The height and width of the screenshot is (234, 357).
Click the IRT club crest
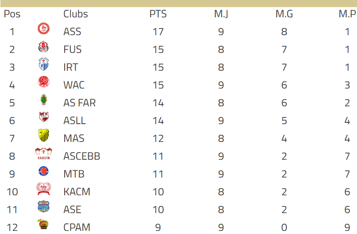pyautogui.click(x=43, y=65)
